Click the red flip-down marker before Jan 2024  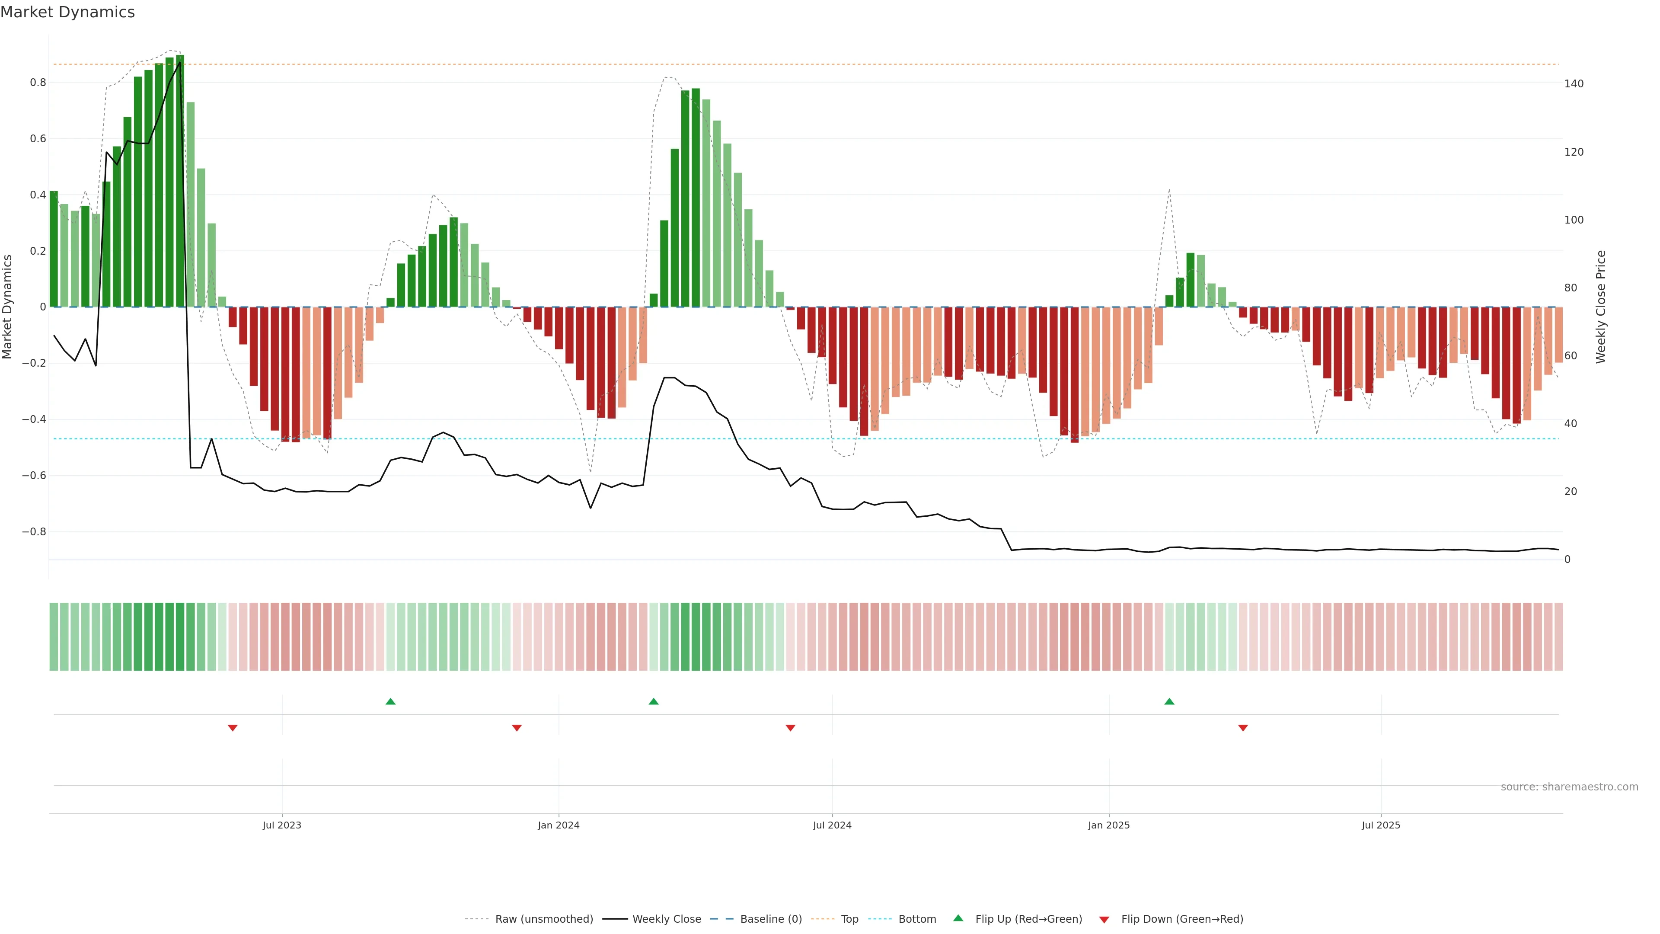click(x=516, y=728)
